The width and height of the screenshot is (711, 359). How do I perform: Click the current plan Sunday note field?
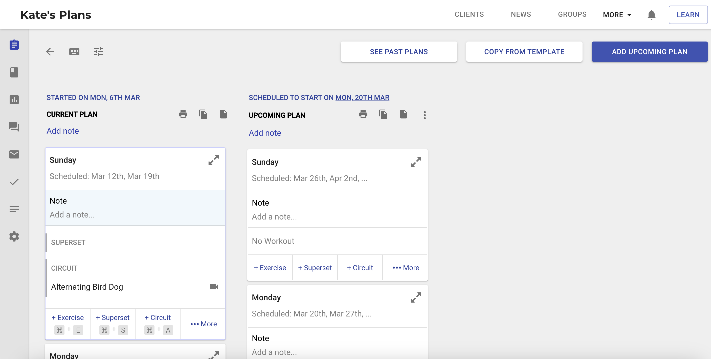135,214
